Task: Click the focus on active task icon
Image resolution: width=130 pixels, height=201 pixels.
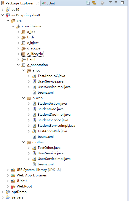Action: pyautogui.click(x=103, y=3)
